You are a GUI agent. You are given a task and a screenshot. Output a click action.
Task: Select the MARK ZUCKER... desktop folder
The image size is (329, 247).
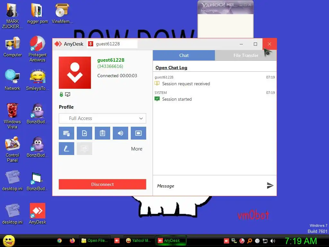coord(13,16)
